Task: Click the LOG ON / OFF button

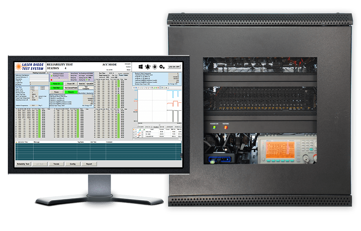Action: click(x=174, y=67)
